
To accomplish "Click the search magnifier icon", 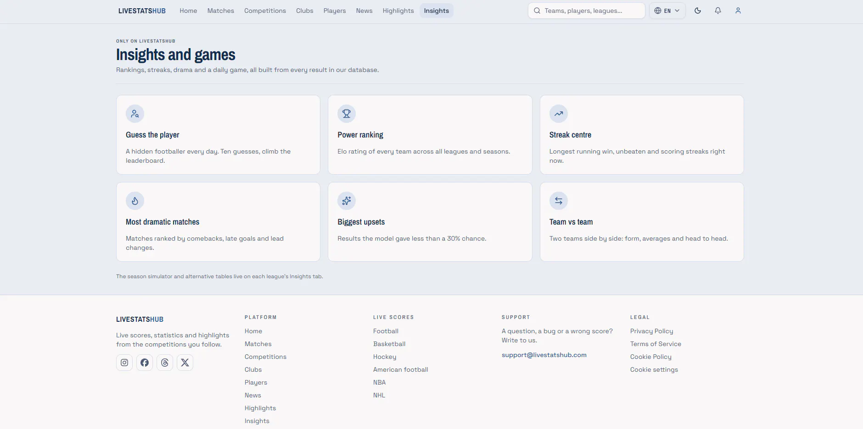I will click(537, 11).
